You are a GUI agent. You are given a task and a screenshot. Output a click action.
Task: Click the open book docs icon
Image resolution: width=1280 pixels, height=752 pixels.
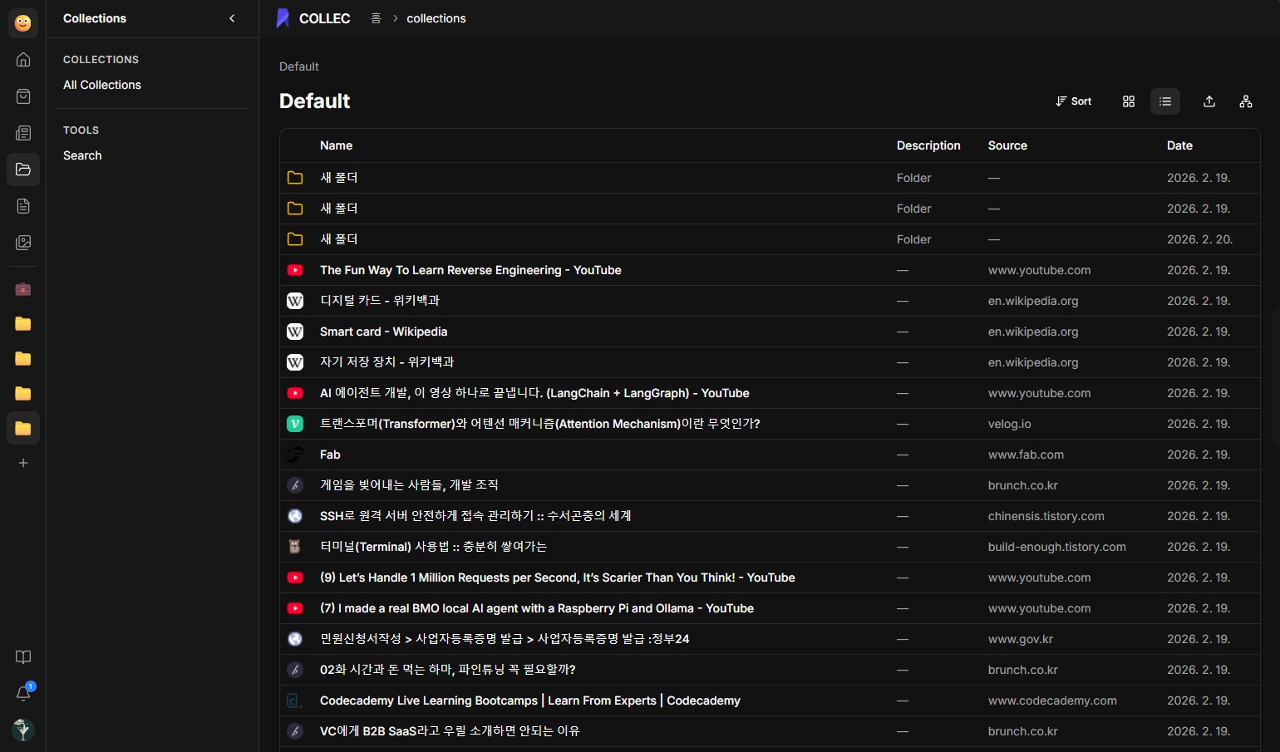pos(23,657)
